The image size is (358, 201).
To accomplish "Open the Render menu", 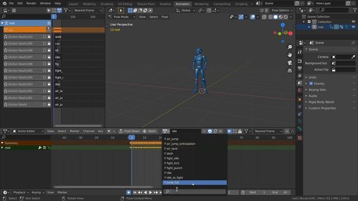I will (x=31, y=3).
